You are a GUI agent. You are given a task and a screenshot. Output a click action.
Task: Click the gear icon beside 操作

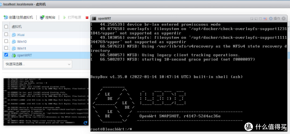[271, 18]
